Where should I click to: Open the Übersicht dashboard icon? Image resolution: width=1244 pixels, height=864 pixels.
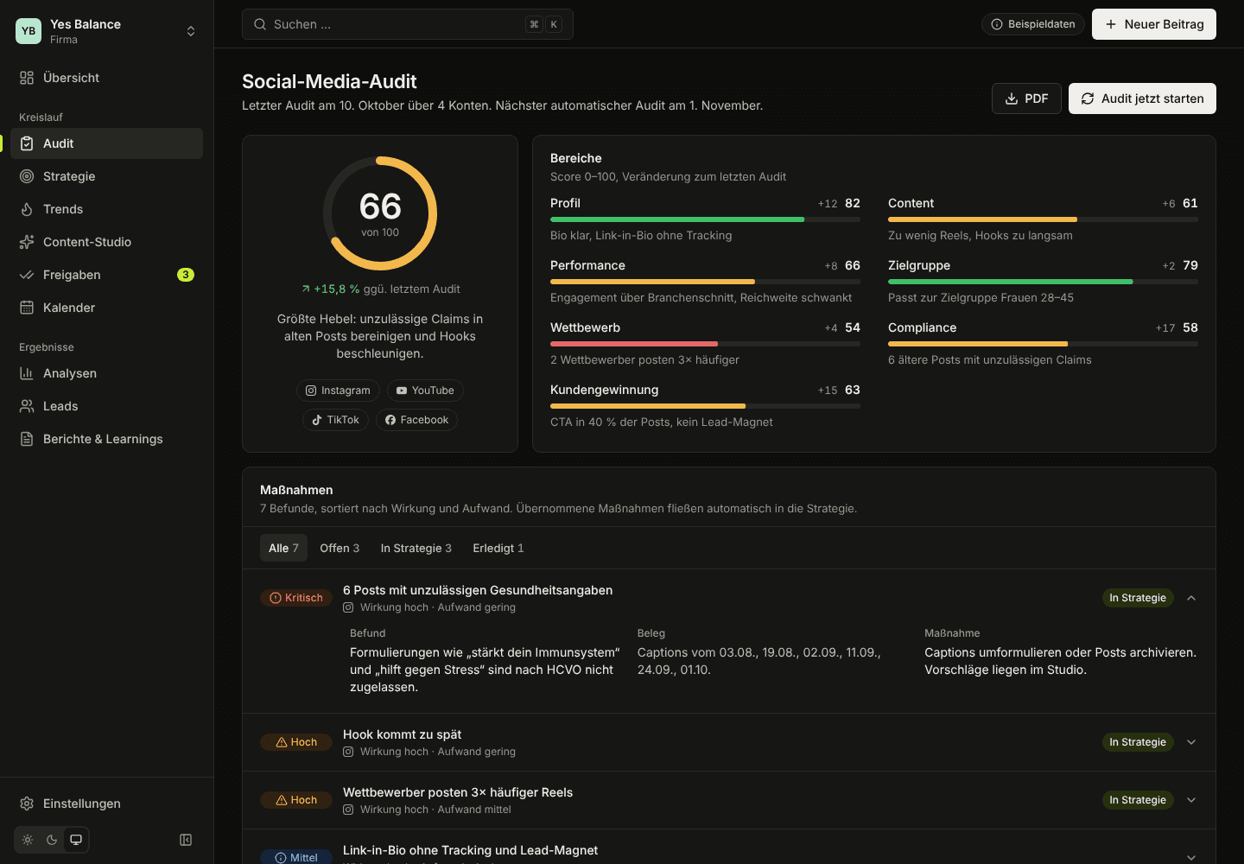[x=27, y=78]
